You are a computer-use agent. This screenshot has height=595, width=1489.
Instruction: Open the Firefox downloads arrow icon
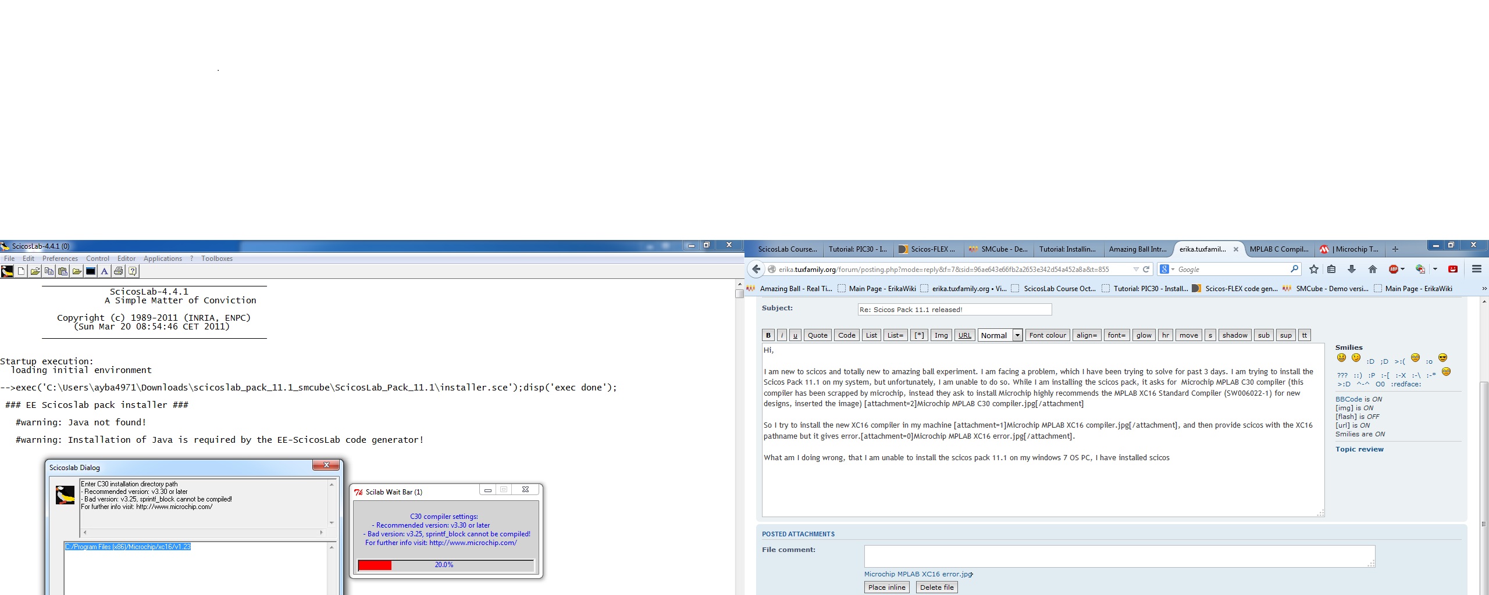point(1352,269)
